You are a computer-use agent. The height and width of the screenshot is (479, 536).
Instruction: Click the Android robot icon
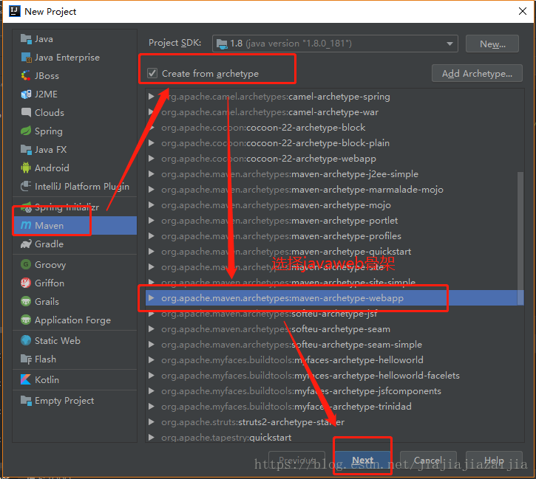pos(26,168)
